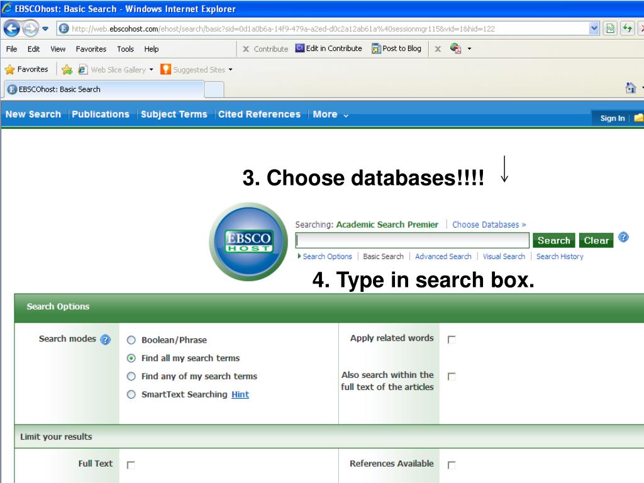Click the Internet Explorer title bar icon
644x483 pixels.
(7, 8)
